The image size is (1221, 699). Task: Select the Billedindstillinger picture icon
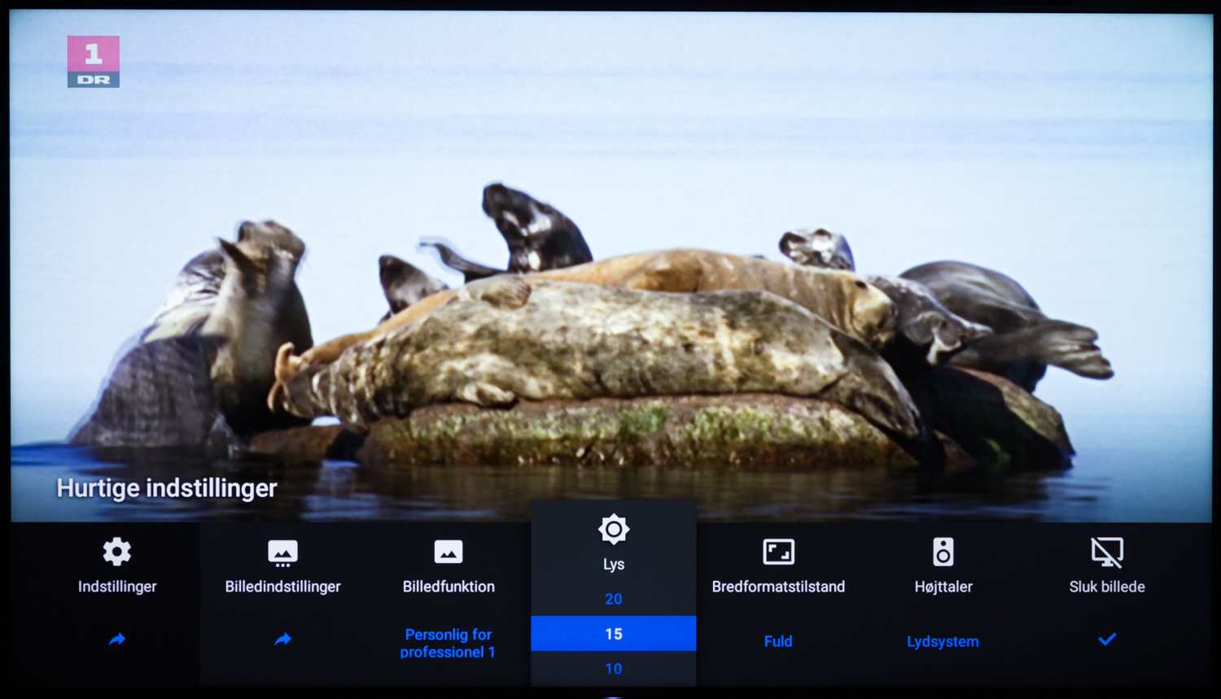click(x=282, y=553)
